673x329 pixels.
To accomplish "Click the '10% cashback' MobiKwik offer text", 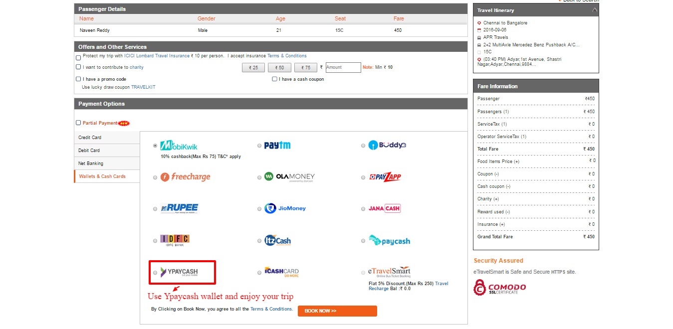I will (x=201, y=157).
